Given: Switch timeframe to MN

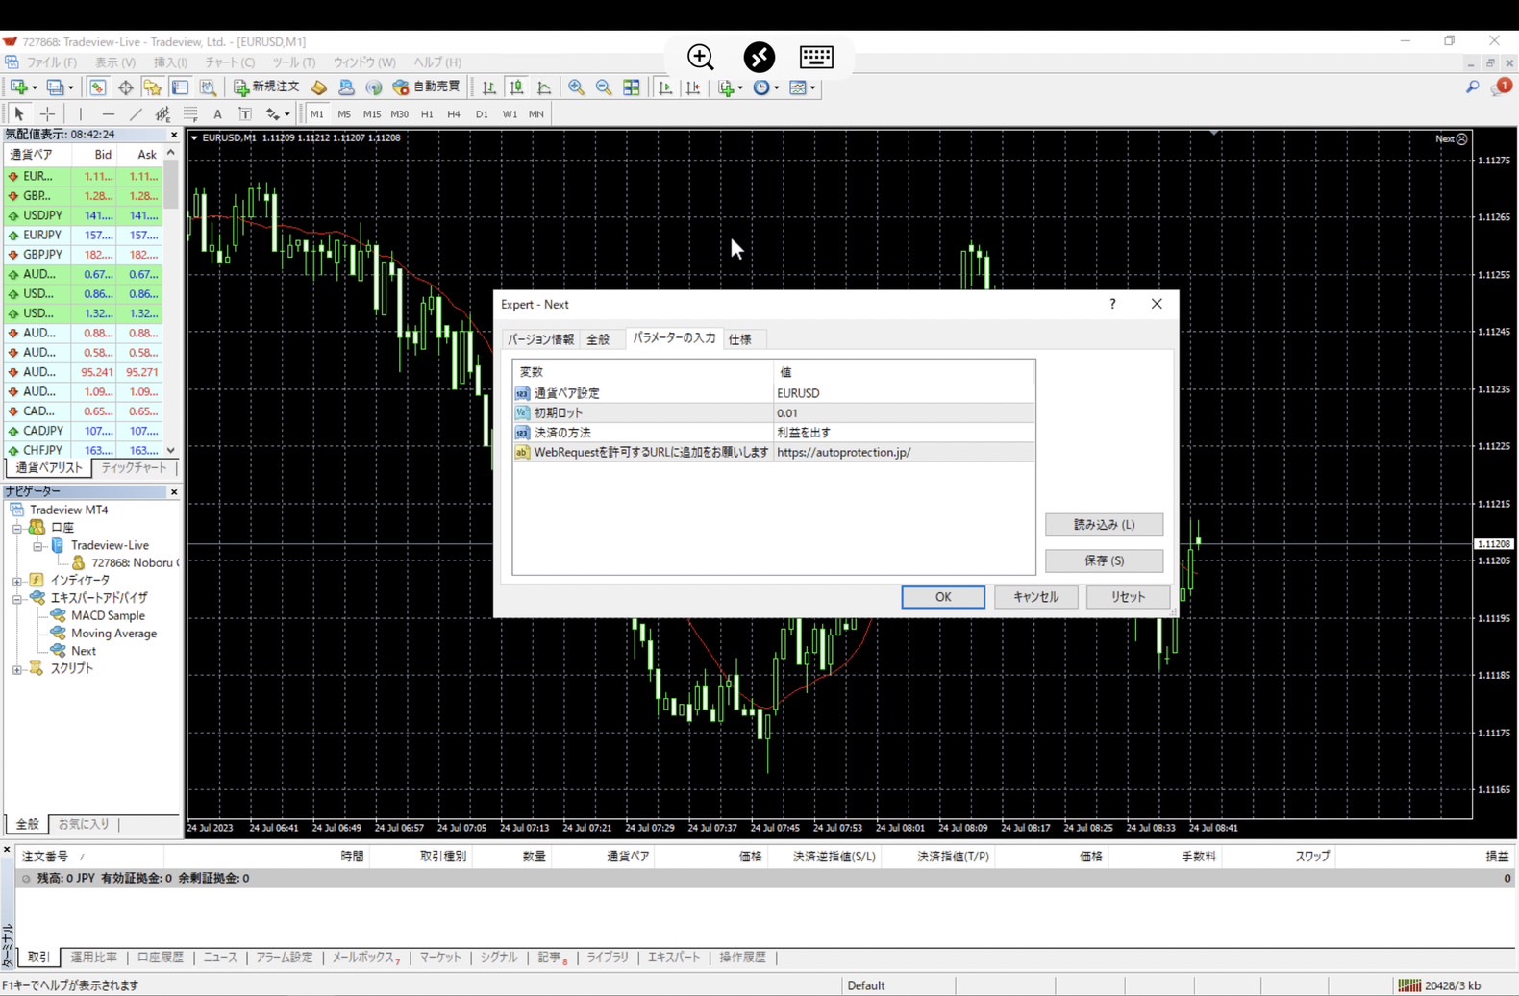Looking at the screenshot, I should coord(536,113).
